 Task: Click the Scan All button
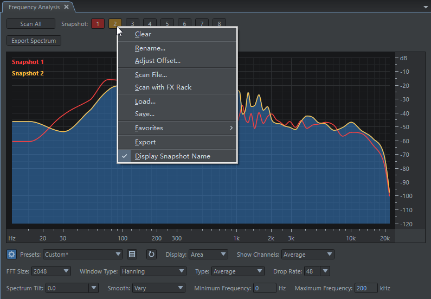(x=31, y=24)
